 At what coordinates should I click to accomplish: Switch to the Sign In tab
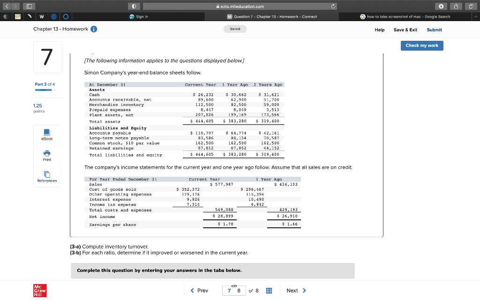tap(139, 16)
